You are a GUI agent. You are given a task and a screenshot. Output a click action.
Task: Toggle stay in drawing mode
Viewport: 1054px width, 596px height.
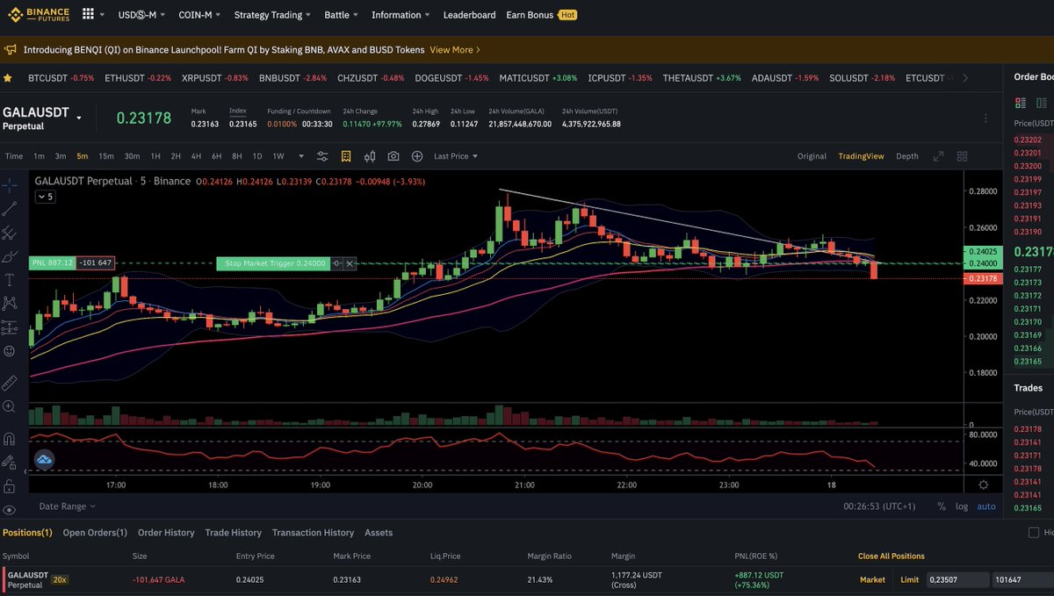click(10, 462)
